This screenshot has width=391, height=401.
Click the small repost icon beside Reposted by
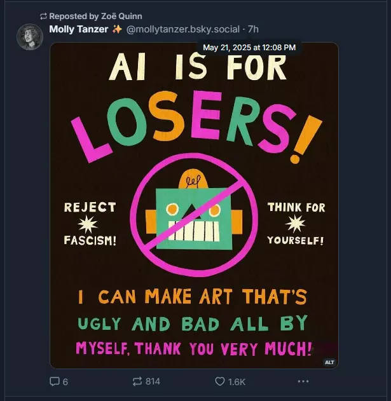[x=43, y=17]
